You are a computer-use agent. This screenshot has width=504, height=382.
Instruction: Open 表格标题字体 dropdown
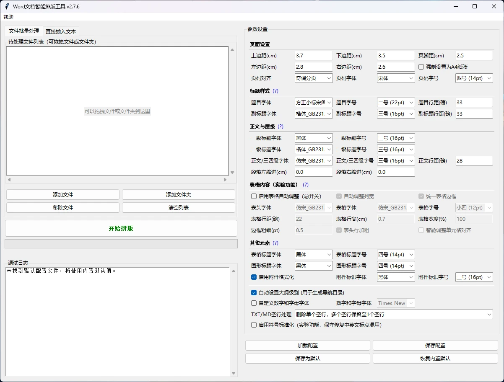tap(314, 254)
